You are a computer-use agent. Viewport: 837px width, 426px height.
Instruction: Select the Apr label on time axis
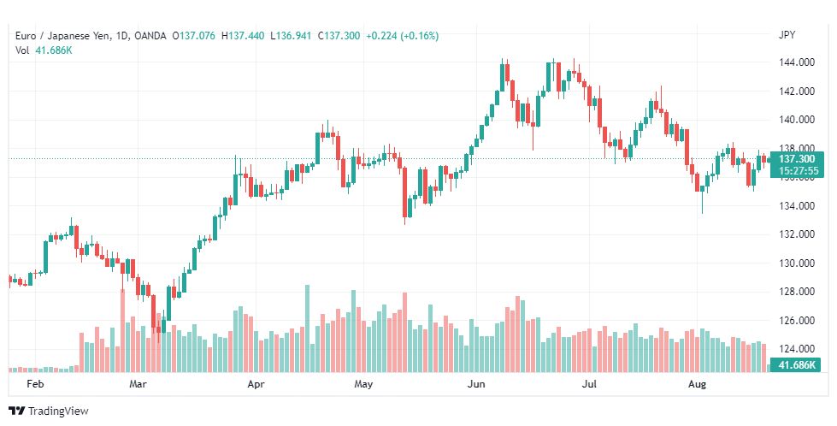pyautogui.click(x=256, y=384)
